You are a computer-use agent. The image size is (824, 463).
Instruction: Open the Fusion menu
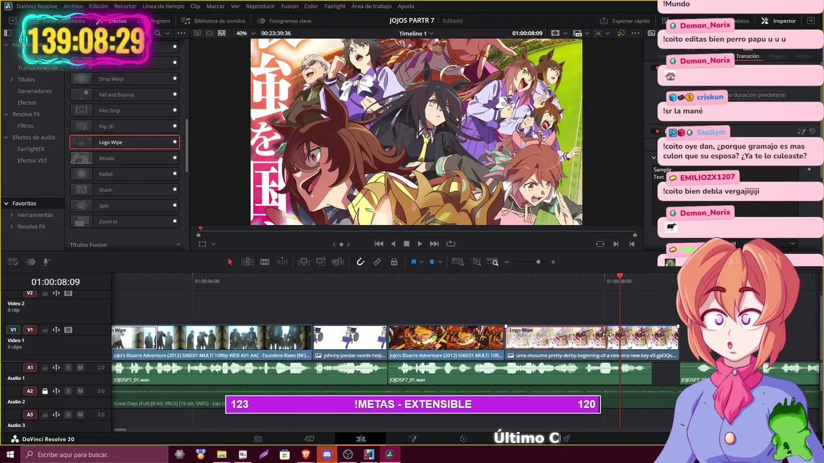point(290,6)
